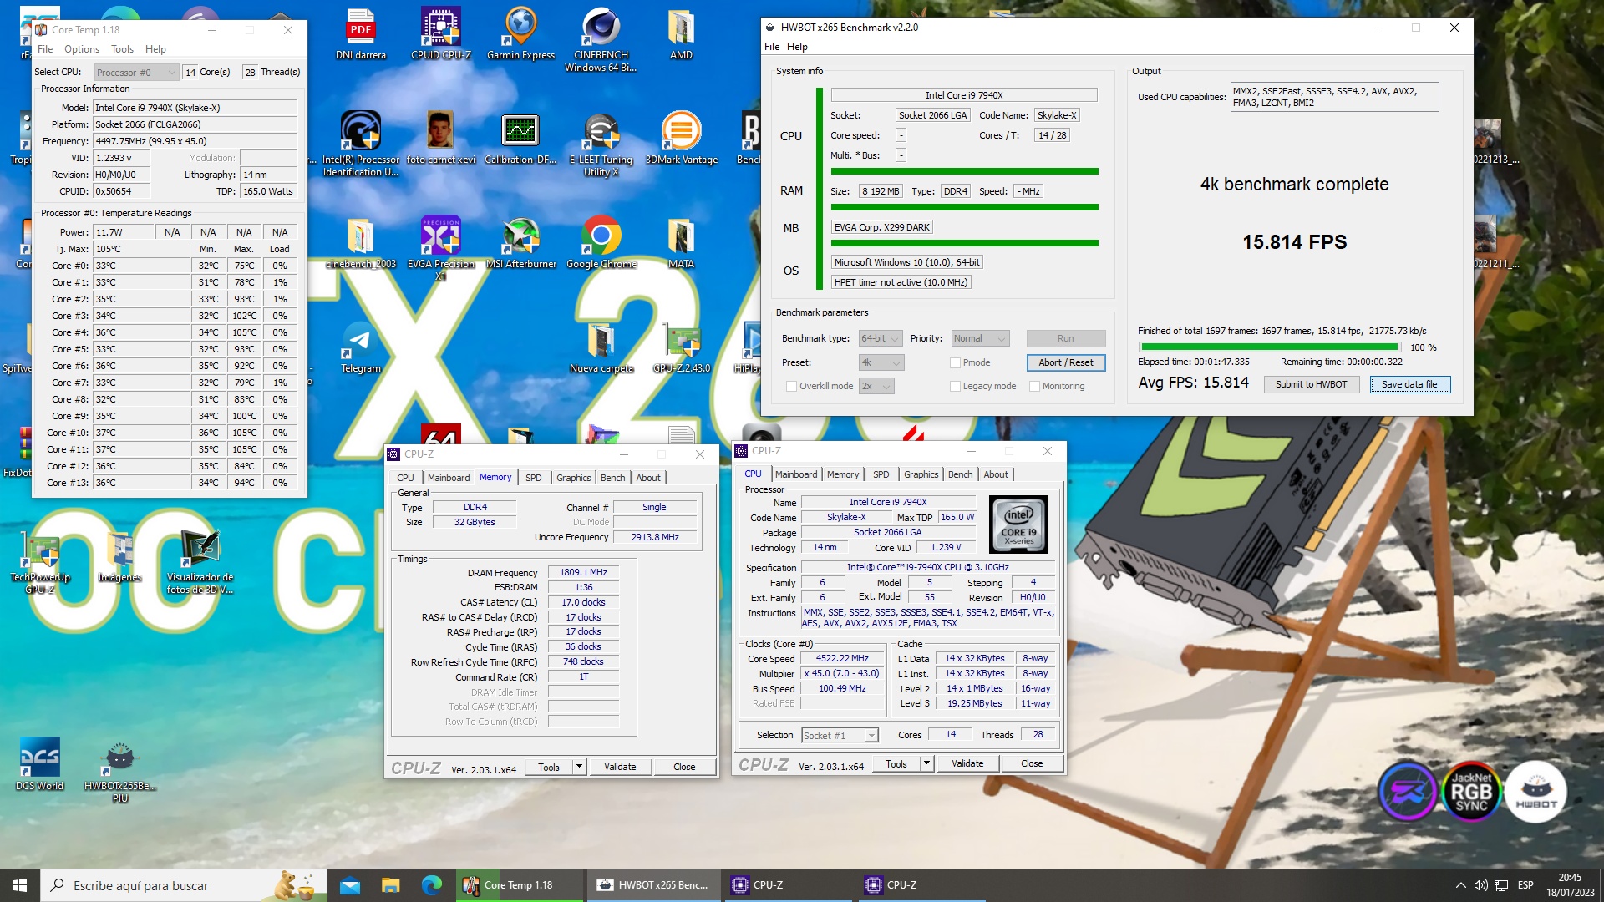Open the TechPowerUp GPU-Z shortcut
The width and height of the screenshot is (1604, 902).
click(40, 562)
